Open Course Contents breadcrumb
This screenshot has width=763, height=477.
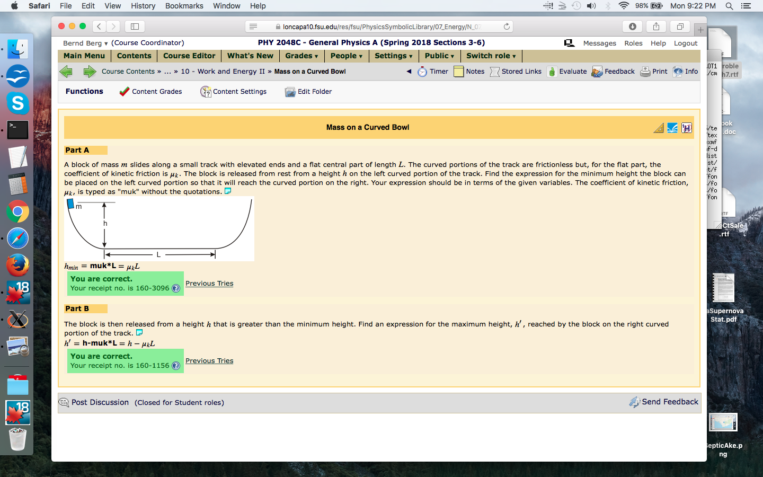click(x=128, y=72)
